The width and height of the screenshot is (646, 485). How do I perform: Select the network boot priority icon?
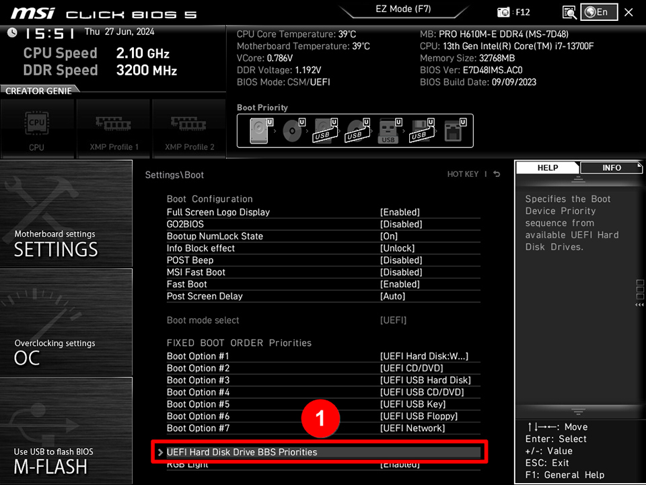tap(455, 130)
